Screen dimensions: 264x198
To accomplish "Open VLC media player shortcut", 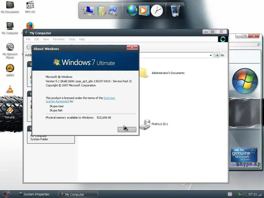I will click(10, 93).
